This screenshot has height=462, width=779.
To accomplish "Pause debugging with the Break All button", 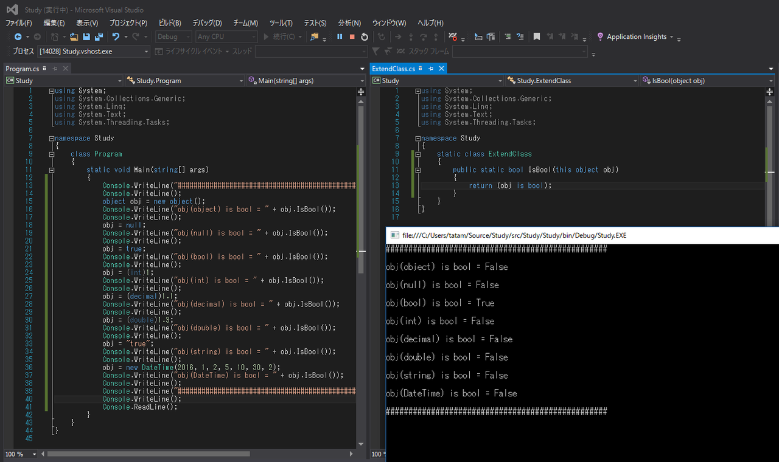I will click(x=340, y=37).
